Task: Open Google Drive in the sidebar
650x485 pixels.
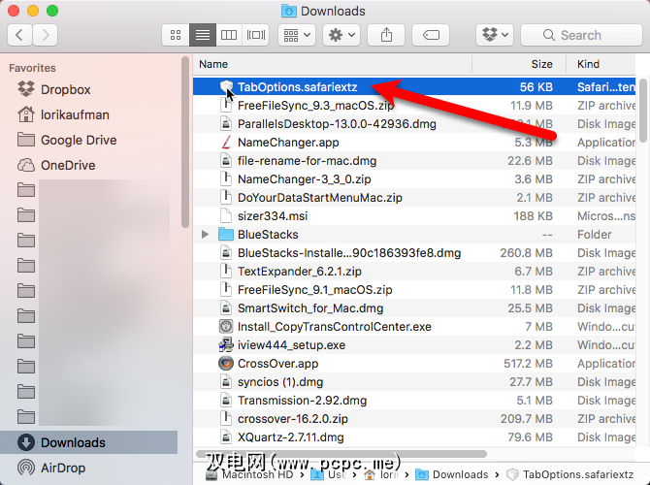Action: [79, 140]
